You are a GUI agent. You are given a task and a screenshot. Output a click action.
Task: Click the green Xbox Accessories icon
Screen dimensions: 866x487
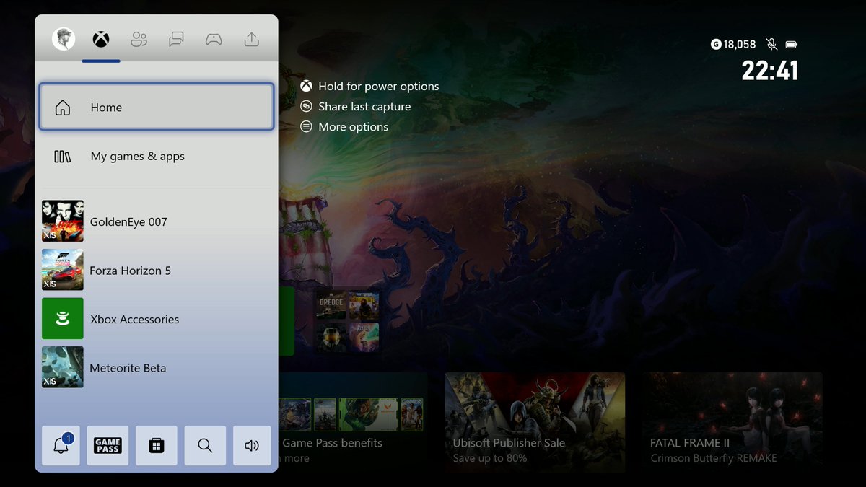[63, 319]
